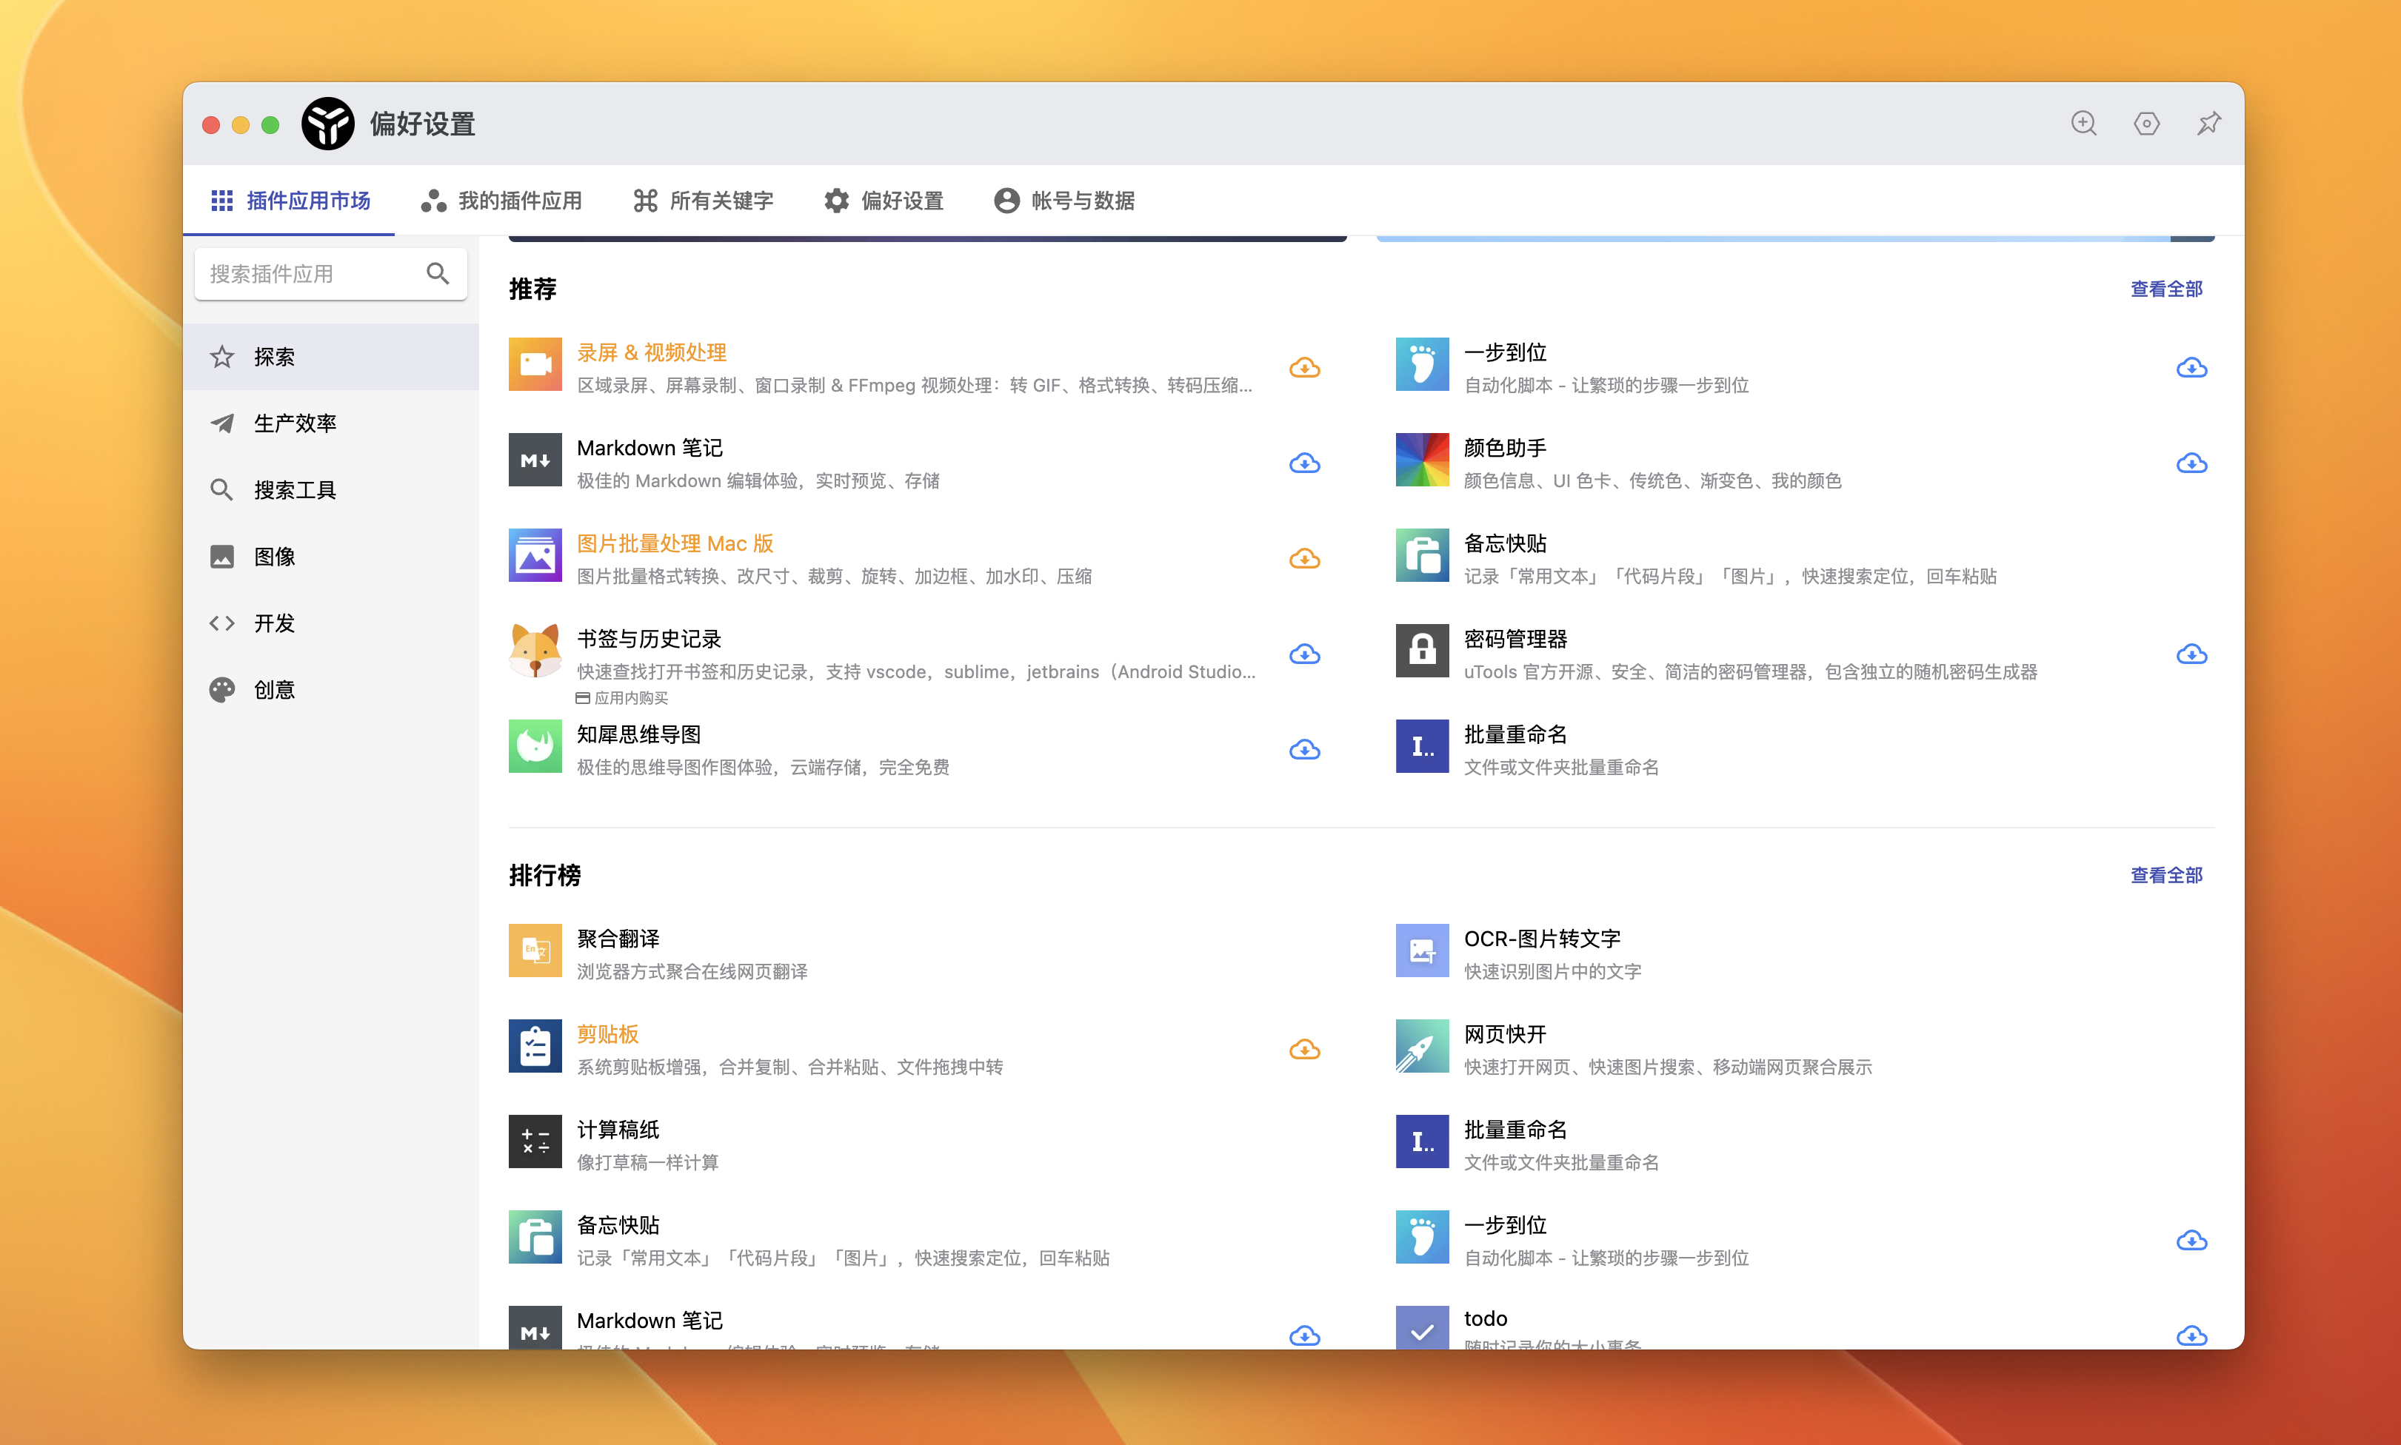Click 查看全部 link for 排行榜 section
2401x1445 pixels.
coord(2165,876)
